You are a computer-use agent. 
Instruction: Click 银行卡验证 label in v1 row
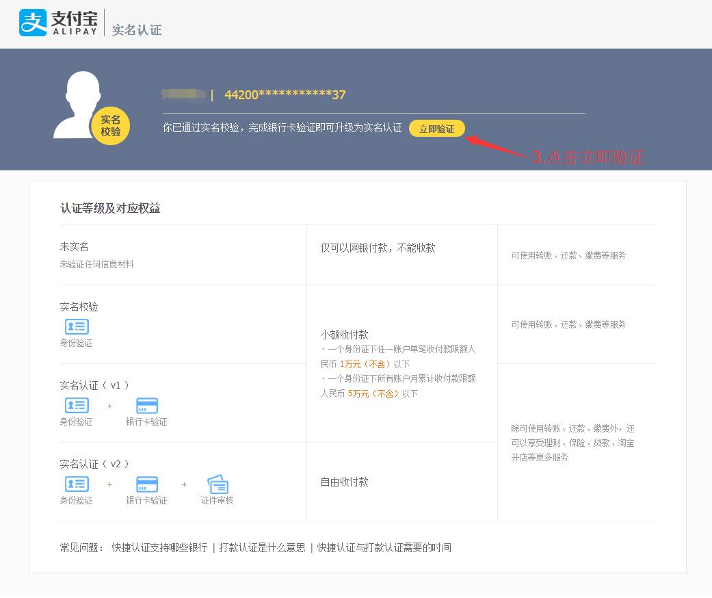pyautogui.click(x=146, y=421)
